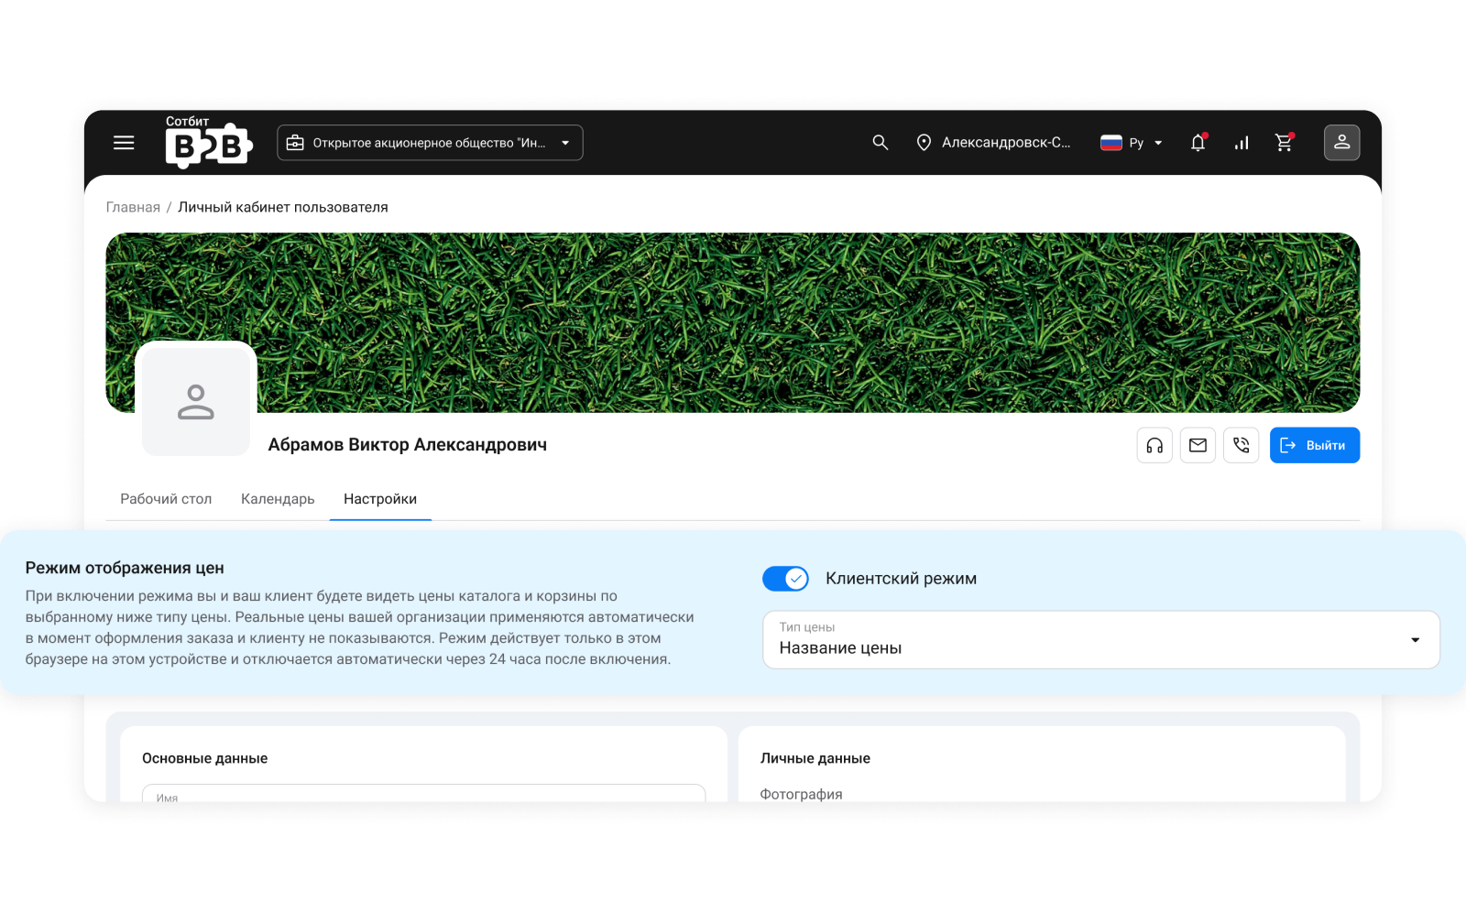Open the organization selector dropdown
Viewport: 1466px width, 912px height.
[x=430, y=143]
